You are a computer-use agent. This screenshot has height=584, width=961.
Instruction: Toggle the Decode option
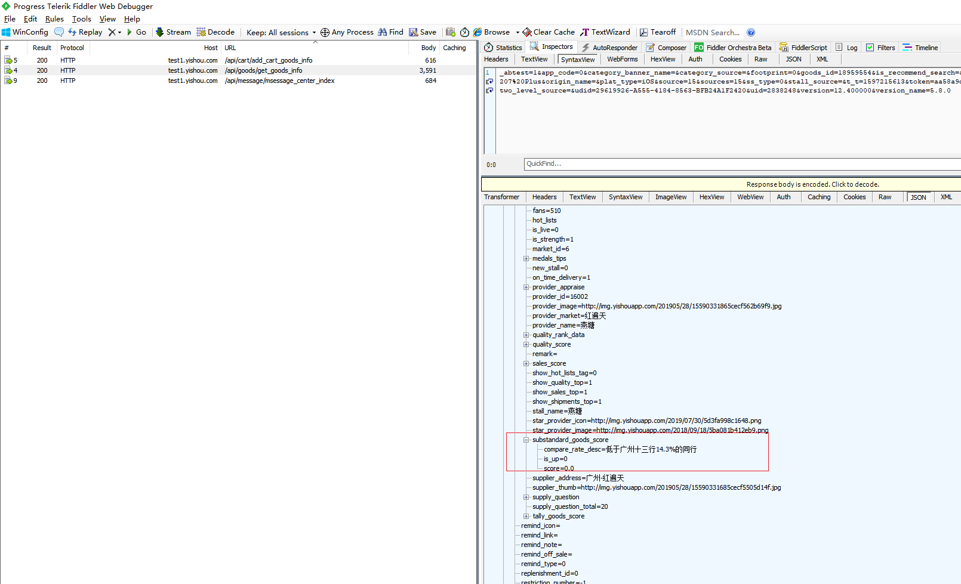pyautogui.click(x=215, y=32)
